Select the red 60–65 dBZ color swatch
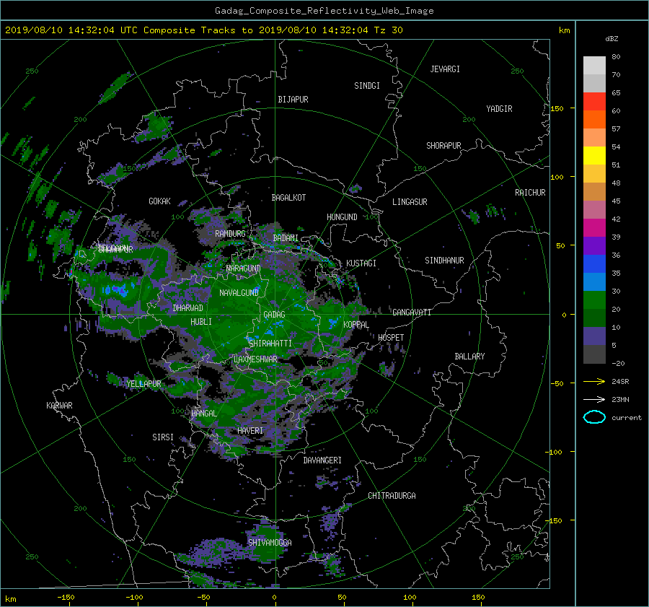Image resolution: width=649 pixels, height=607 pixels. 594,102
